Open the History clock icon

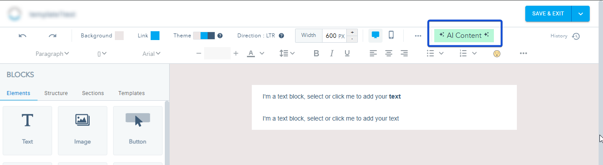576,36
